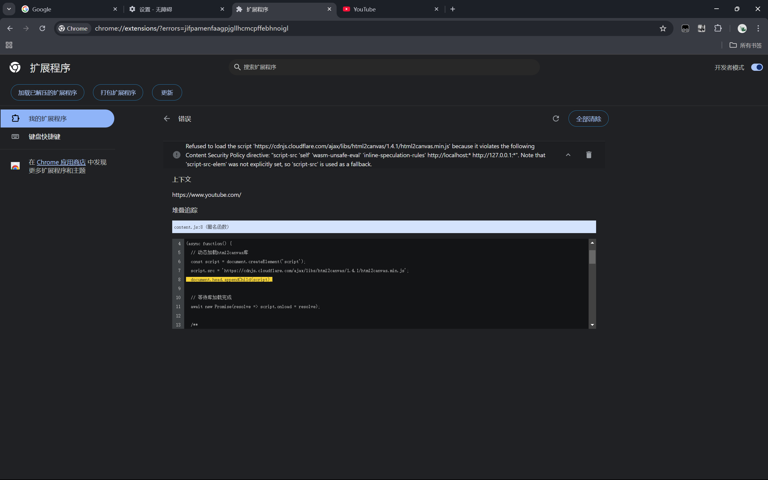This screenshot has height=480, width=768.
Task: Close the 设置 - 无障碍 tab
Action: [x=222, y=9]
